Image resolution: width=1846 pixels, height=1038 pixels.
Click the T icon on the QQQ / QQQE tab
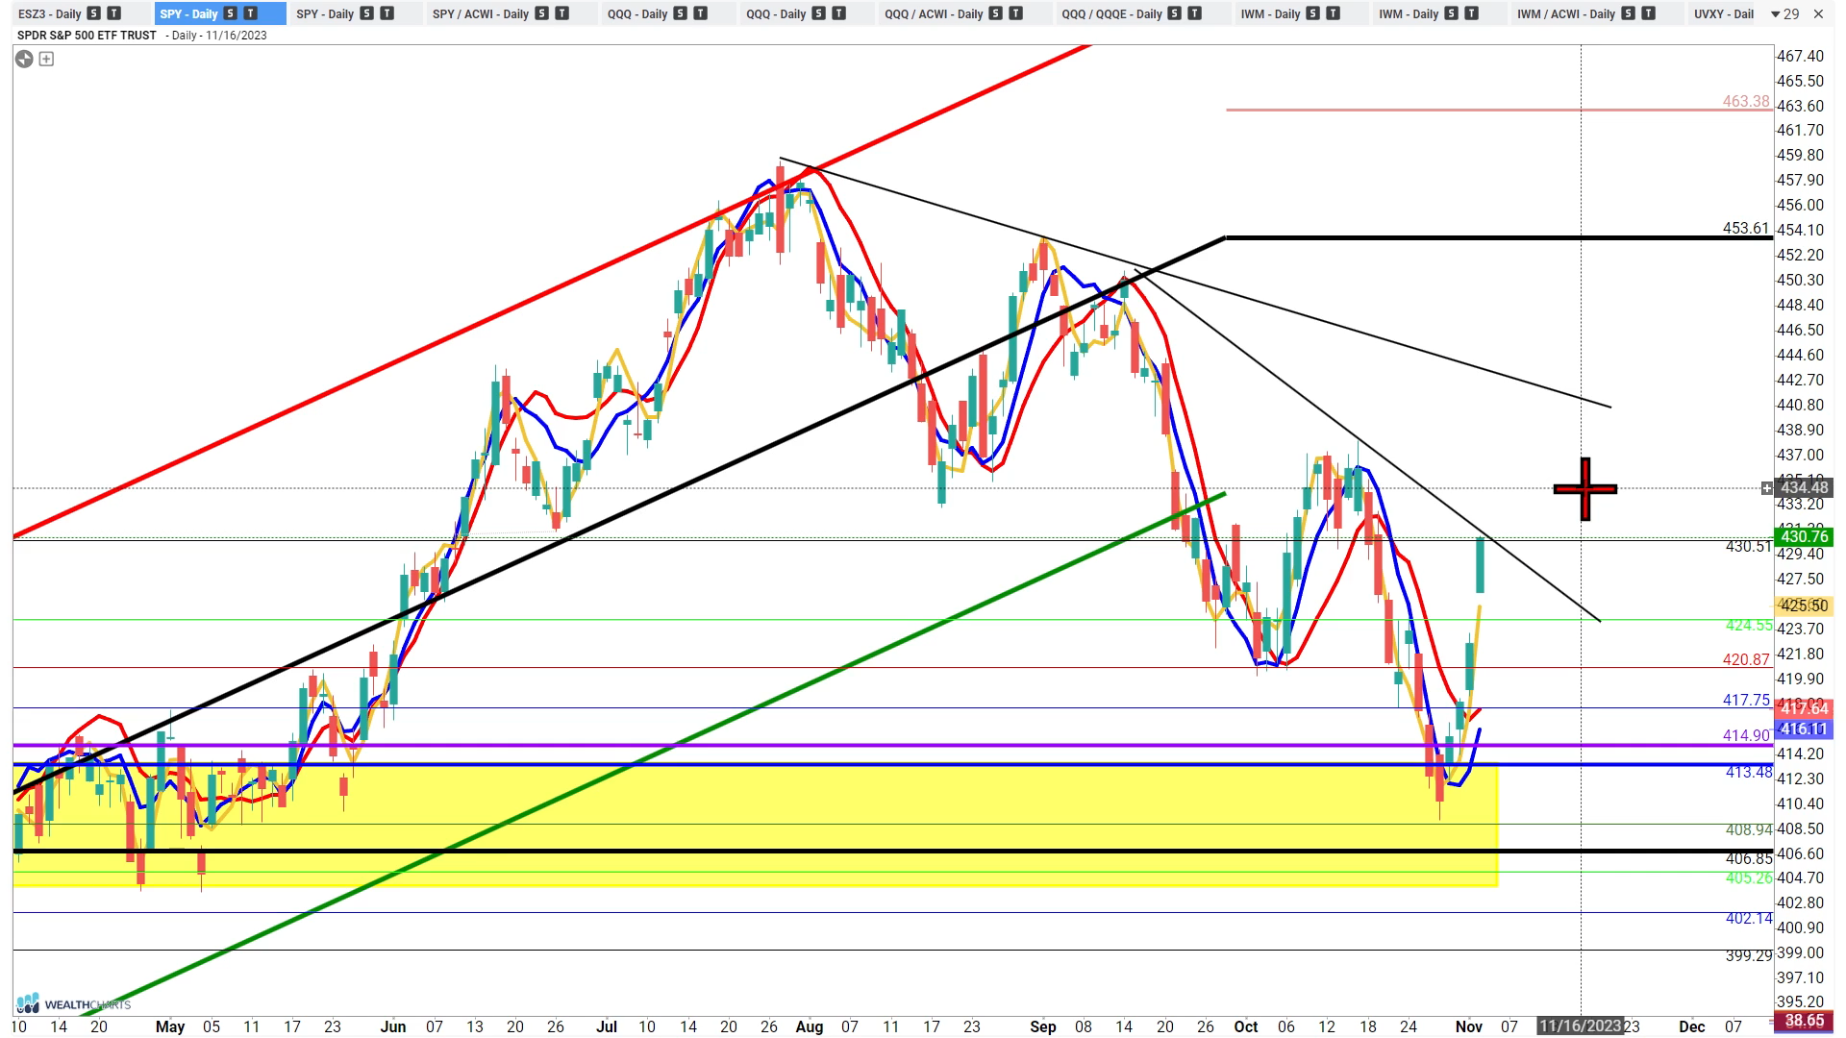coord(1195,13)
